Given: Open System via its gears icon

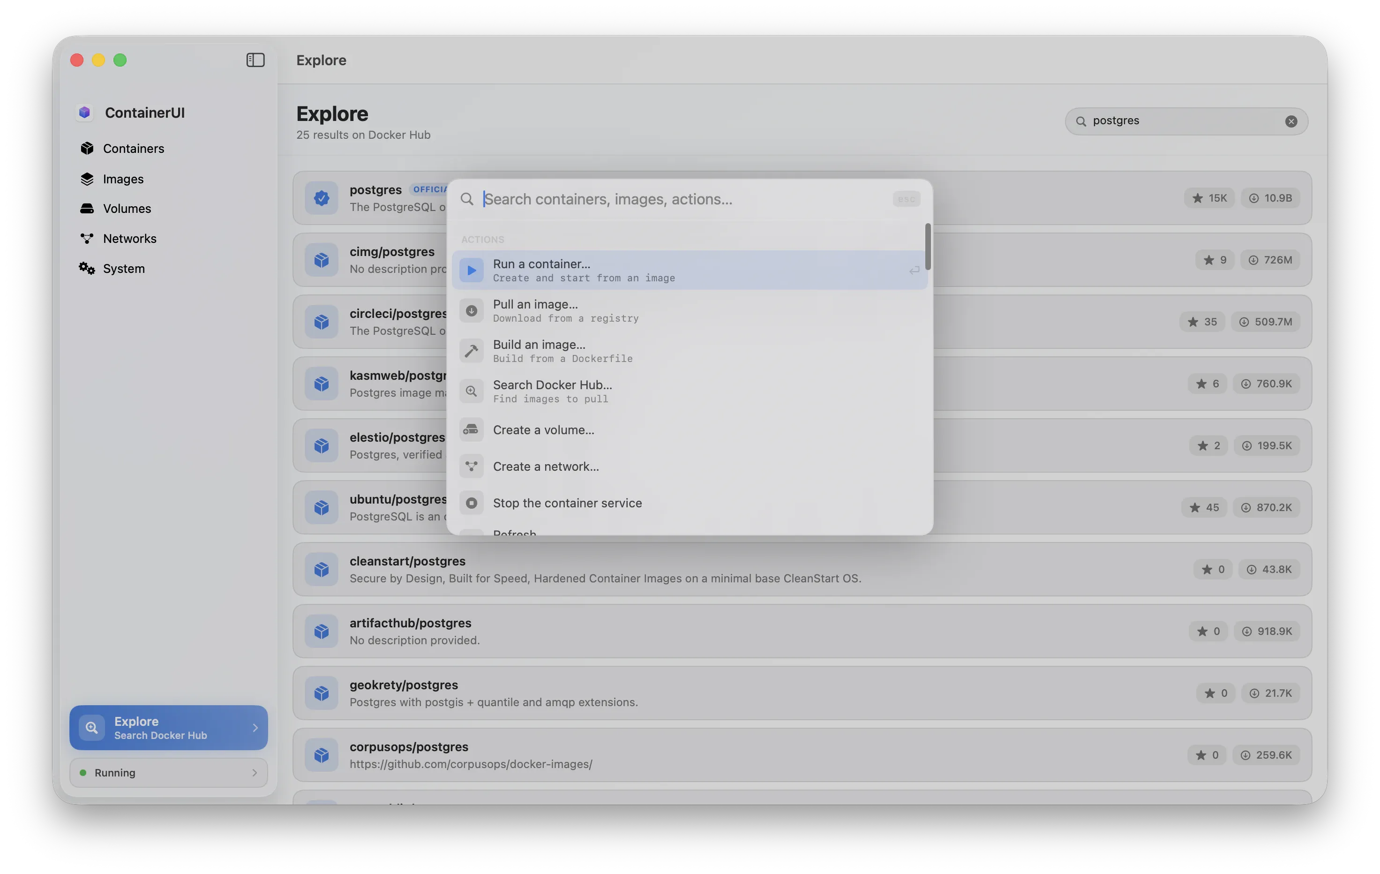Looking at the screenshot, I should click(x=87, y=268).
